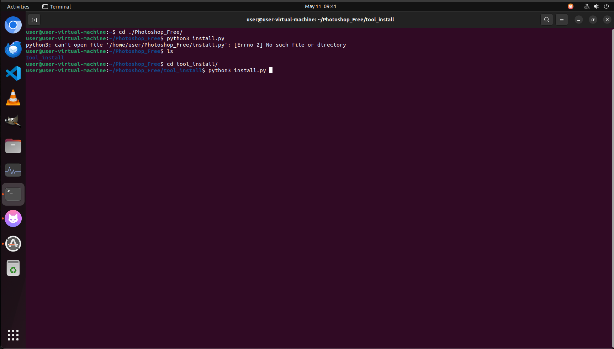Open VLC media player from the dock

tap(13, 97)
